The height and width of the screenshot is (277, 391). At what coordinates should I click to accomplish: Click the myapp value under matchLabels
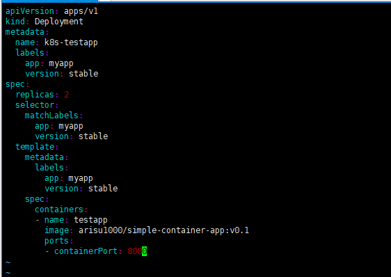[x=71, y=126]
